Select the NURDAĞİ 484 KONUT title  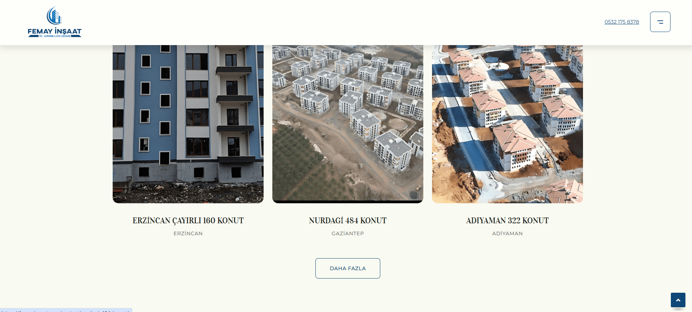point(348,220)
